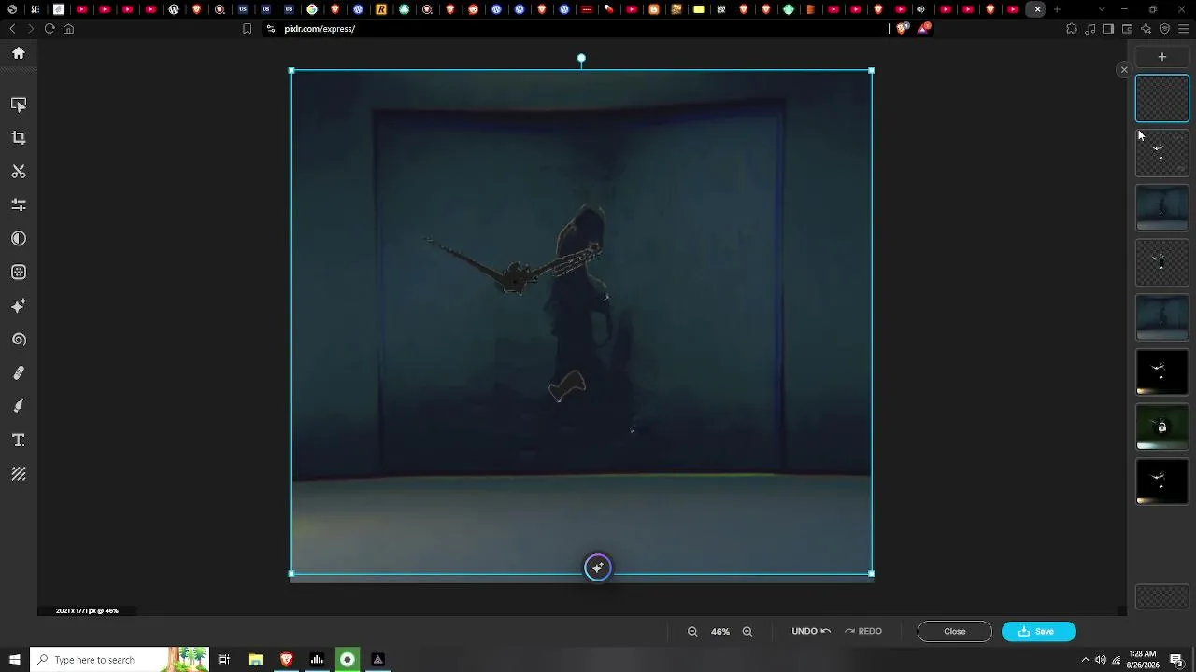Select the Liquify swirl tool
Viewport: 1196px width, 672px height.
coord(19,340)
